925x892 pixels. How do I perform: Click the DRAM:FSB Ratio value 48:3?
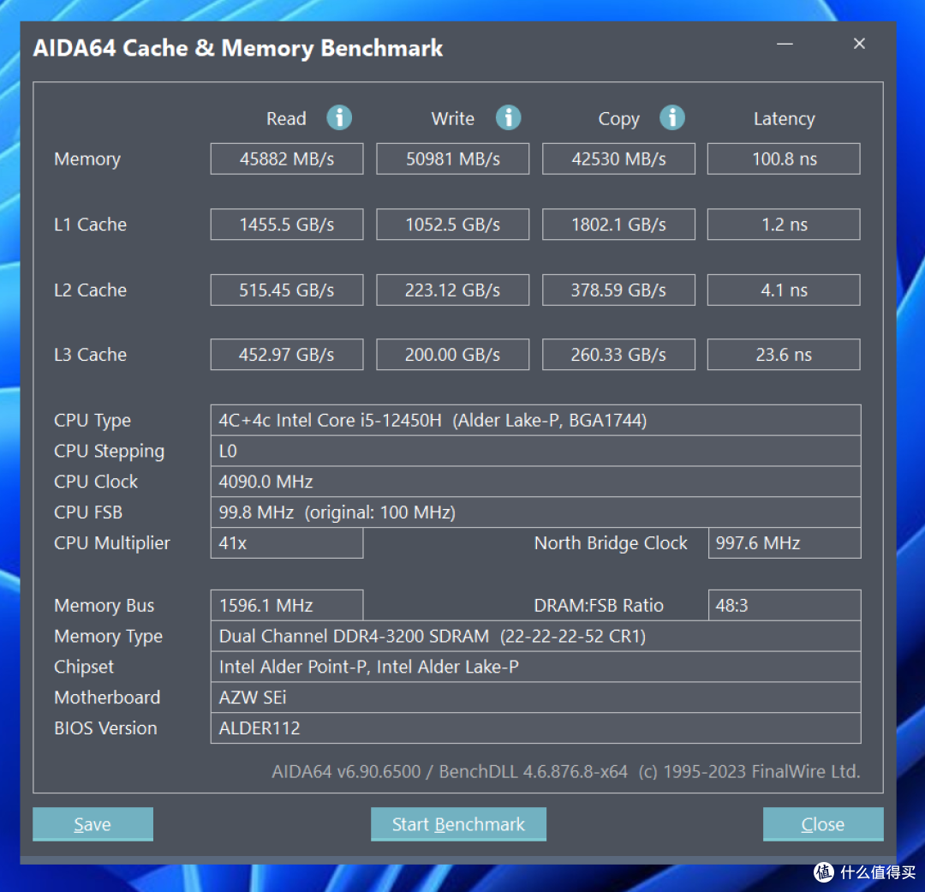[785, 605]
